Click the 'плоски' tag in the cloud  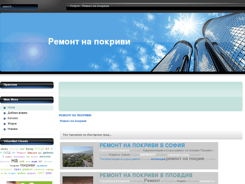(x=48, y=162)
